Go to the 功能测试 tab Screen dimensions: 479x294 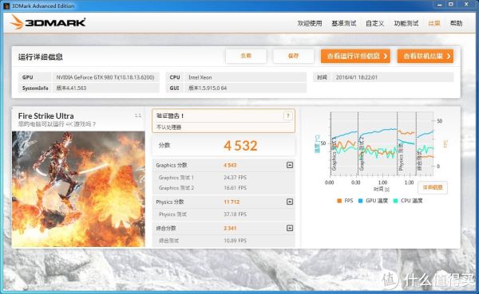tap(406, 23)
